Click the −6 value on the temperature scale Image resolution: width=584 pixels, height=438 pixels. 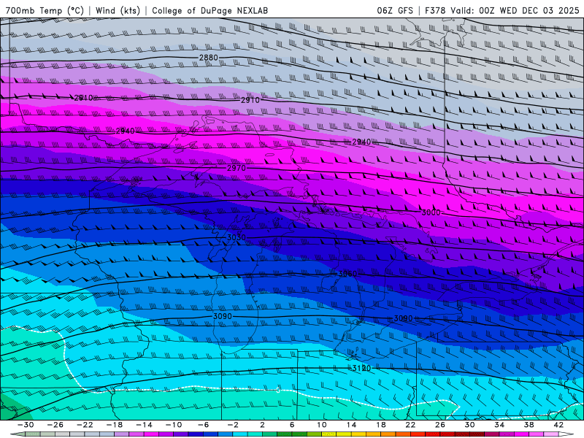click(204, 425)
